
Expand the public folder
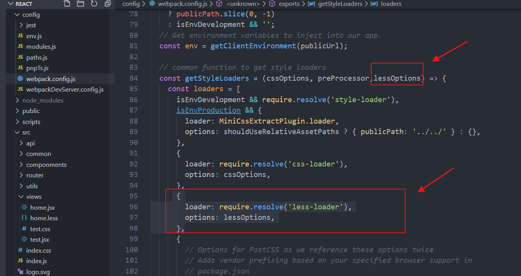click(x=17, y=111)
